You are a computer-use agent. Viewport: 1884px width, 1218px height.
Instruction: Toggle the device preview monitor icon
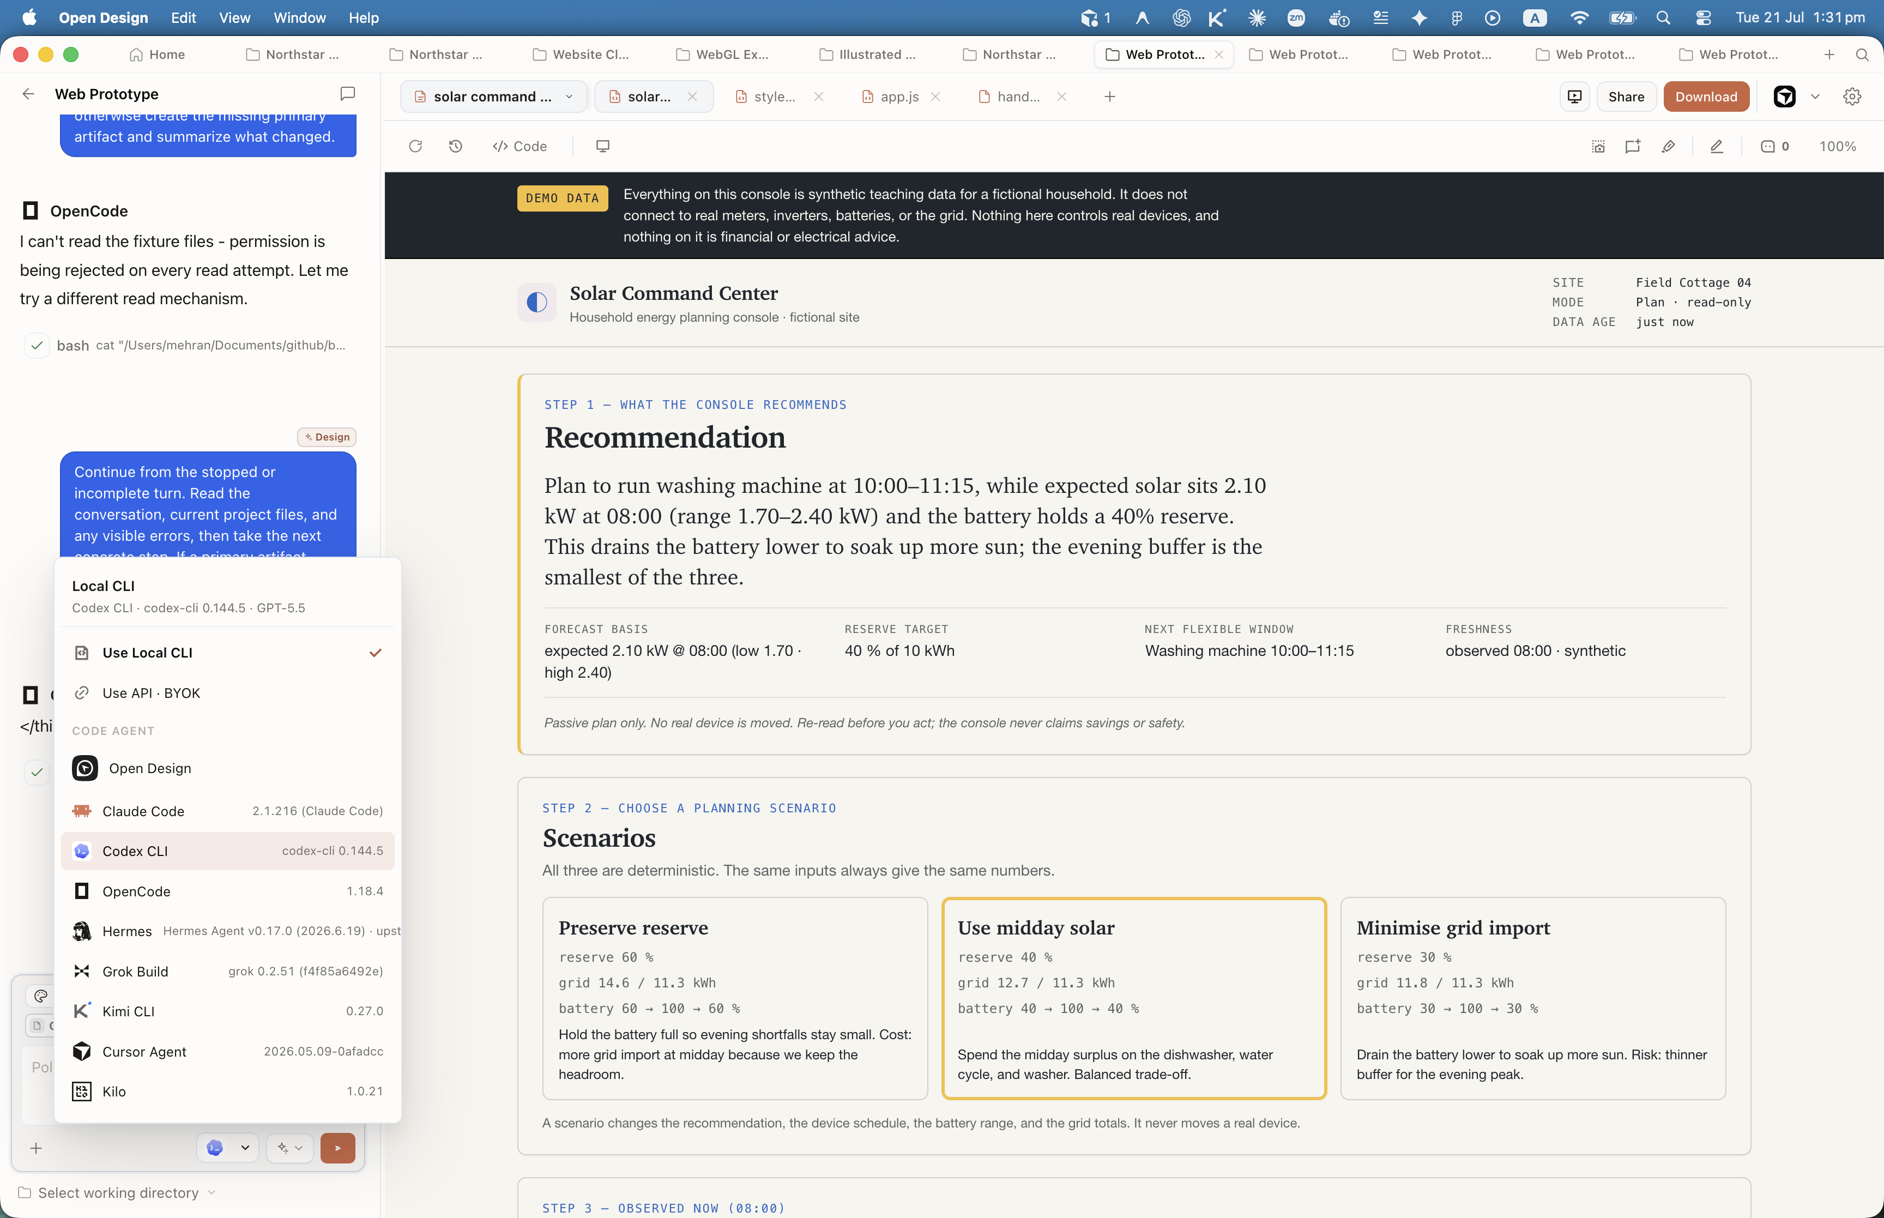click(x=602, y=146)
